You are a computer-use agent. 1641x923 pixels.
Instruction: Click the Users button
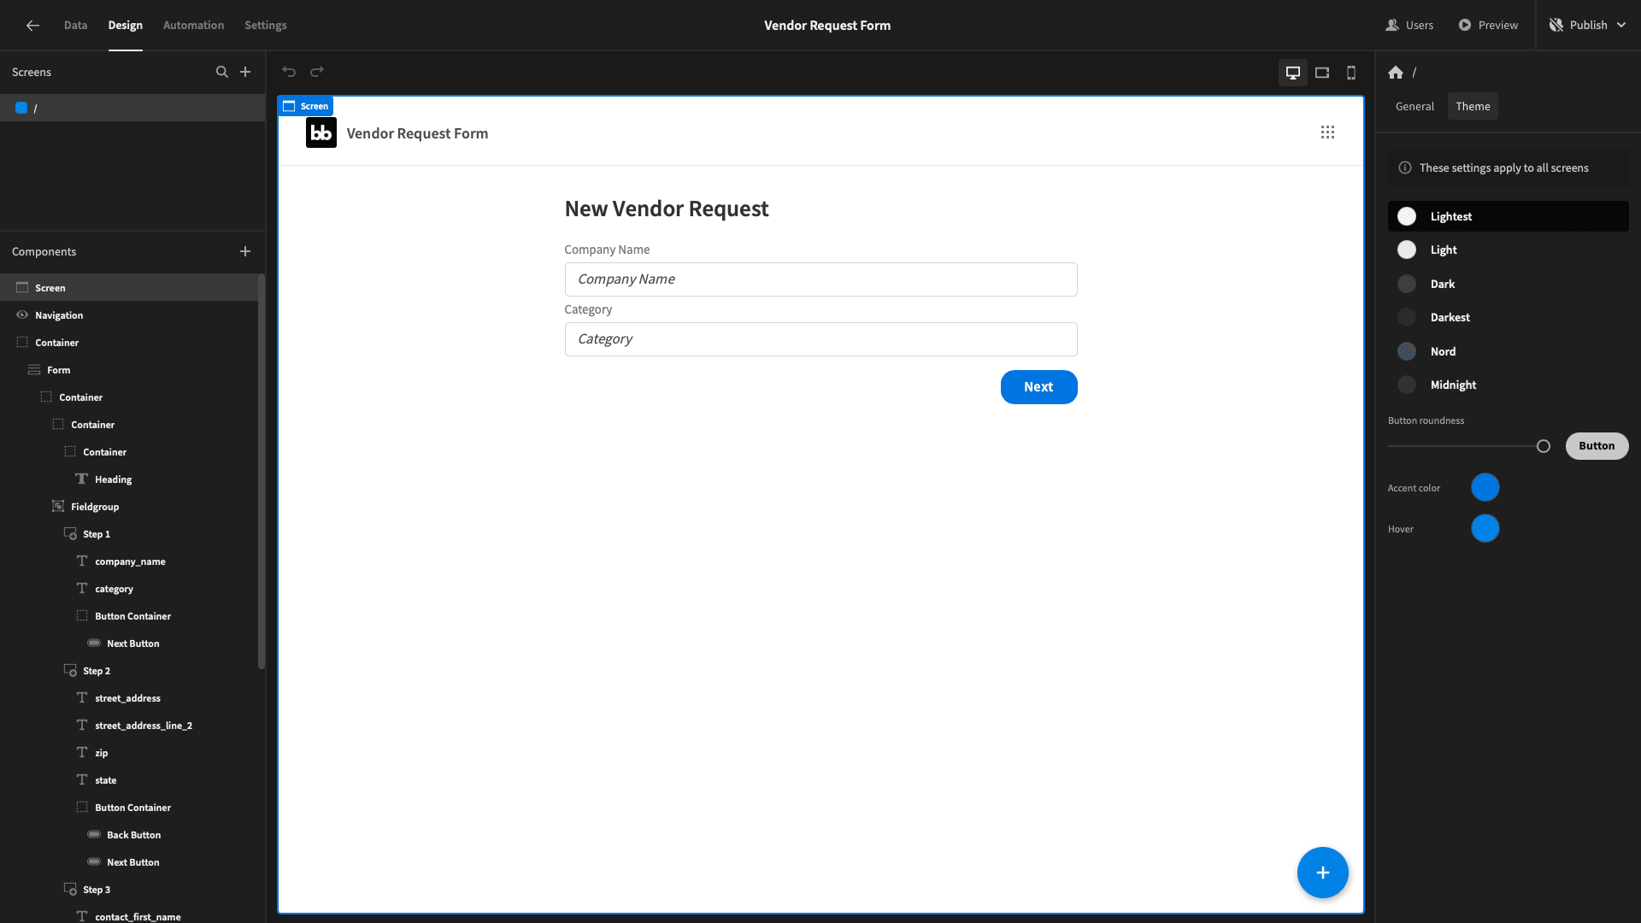click(x=1409, y=26)
